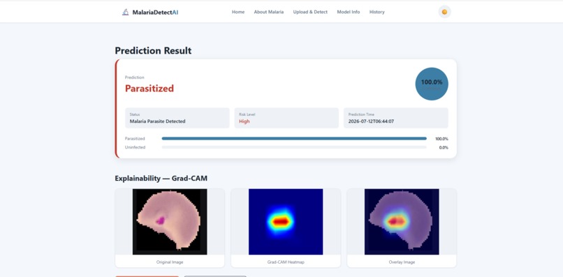The image size is (563, 277).
Task: Click the 100.0% Parasitized bar percentage
Action: [441, 139]
